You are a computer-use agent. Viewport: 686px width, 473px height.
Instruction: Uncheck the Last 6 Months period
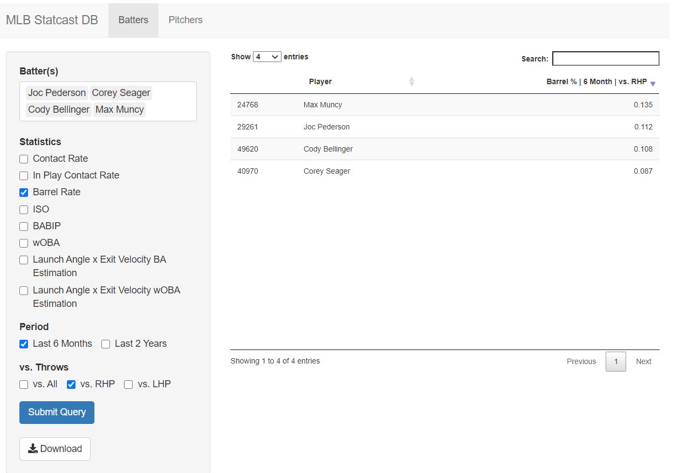pyautogui.click(x=24, y=344)
